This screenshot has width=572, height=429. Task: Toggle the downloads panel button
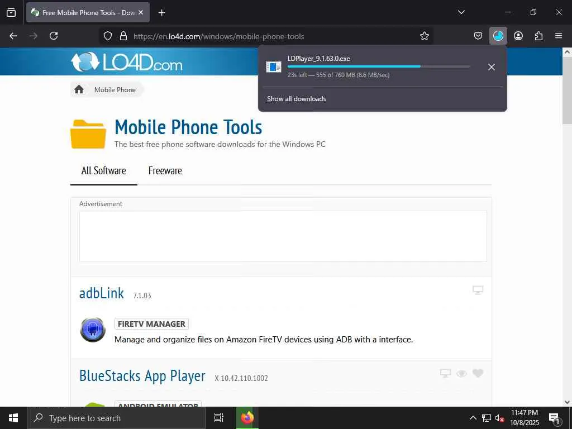coord(498,36)
